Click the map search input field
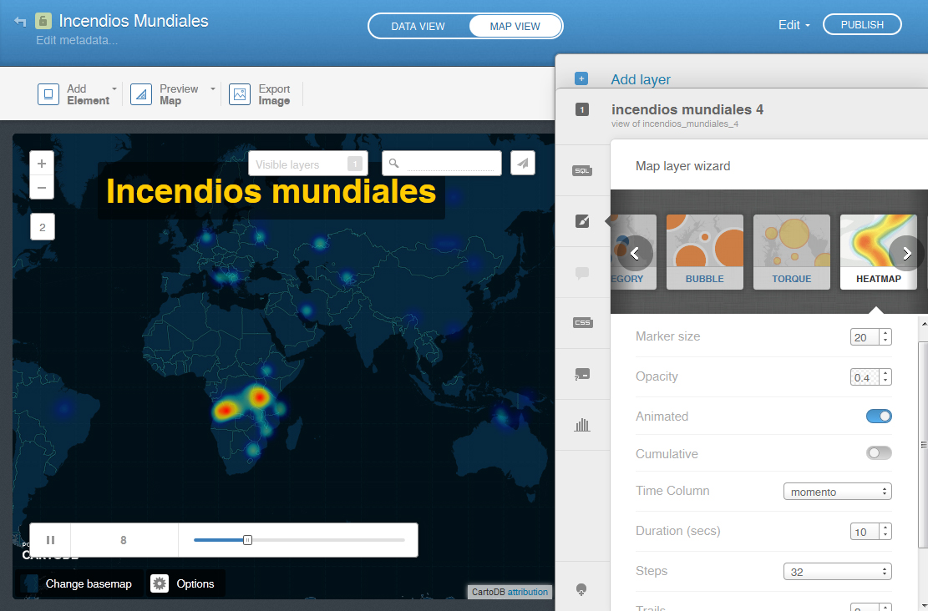The image size is (928, 611). [449, 164]
